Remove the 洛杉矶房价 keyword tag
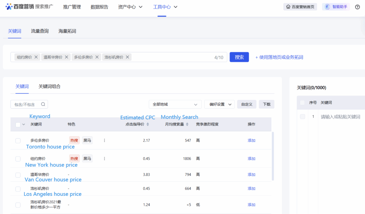 coord(128,57)
